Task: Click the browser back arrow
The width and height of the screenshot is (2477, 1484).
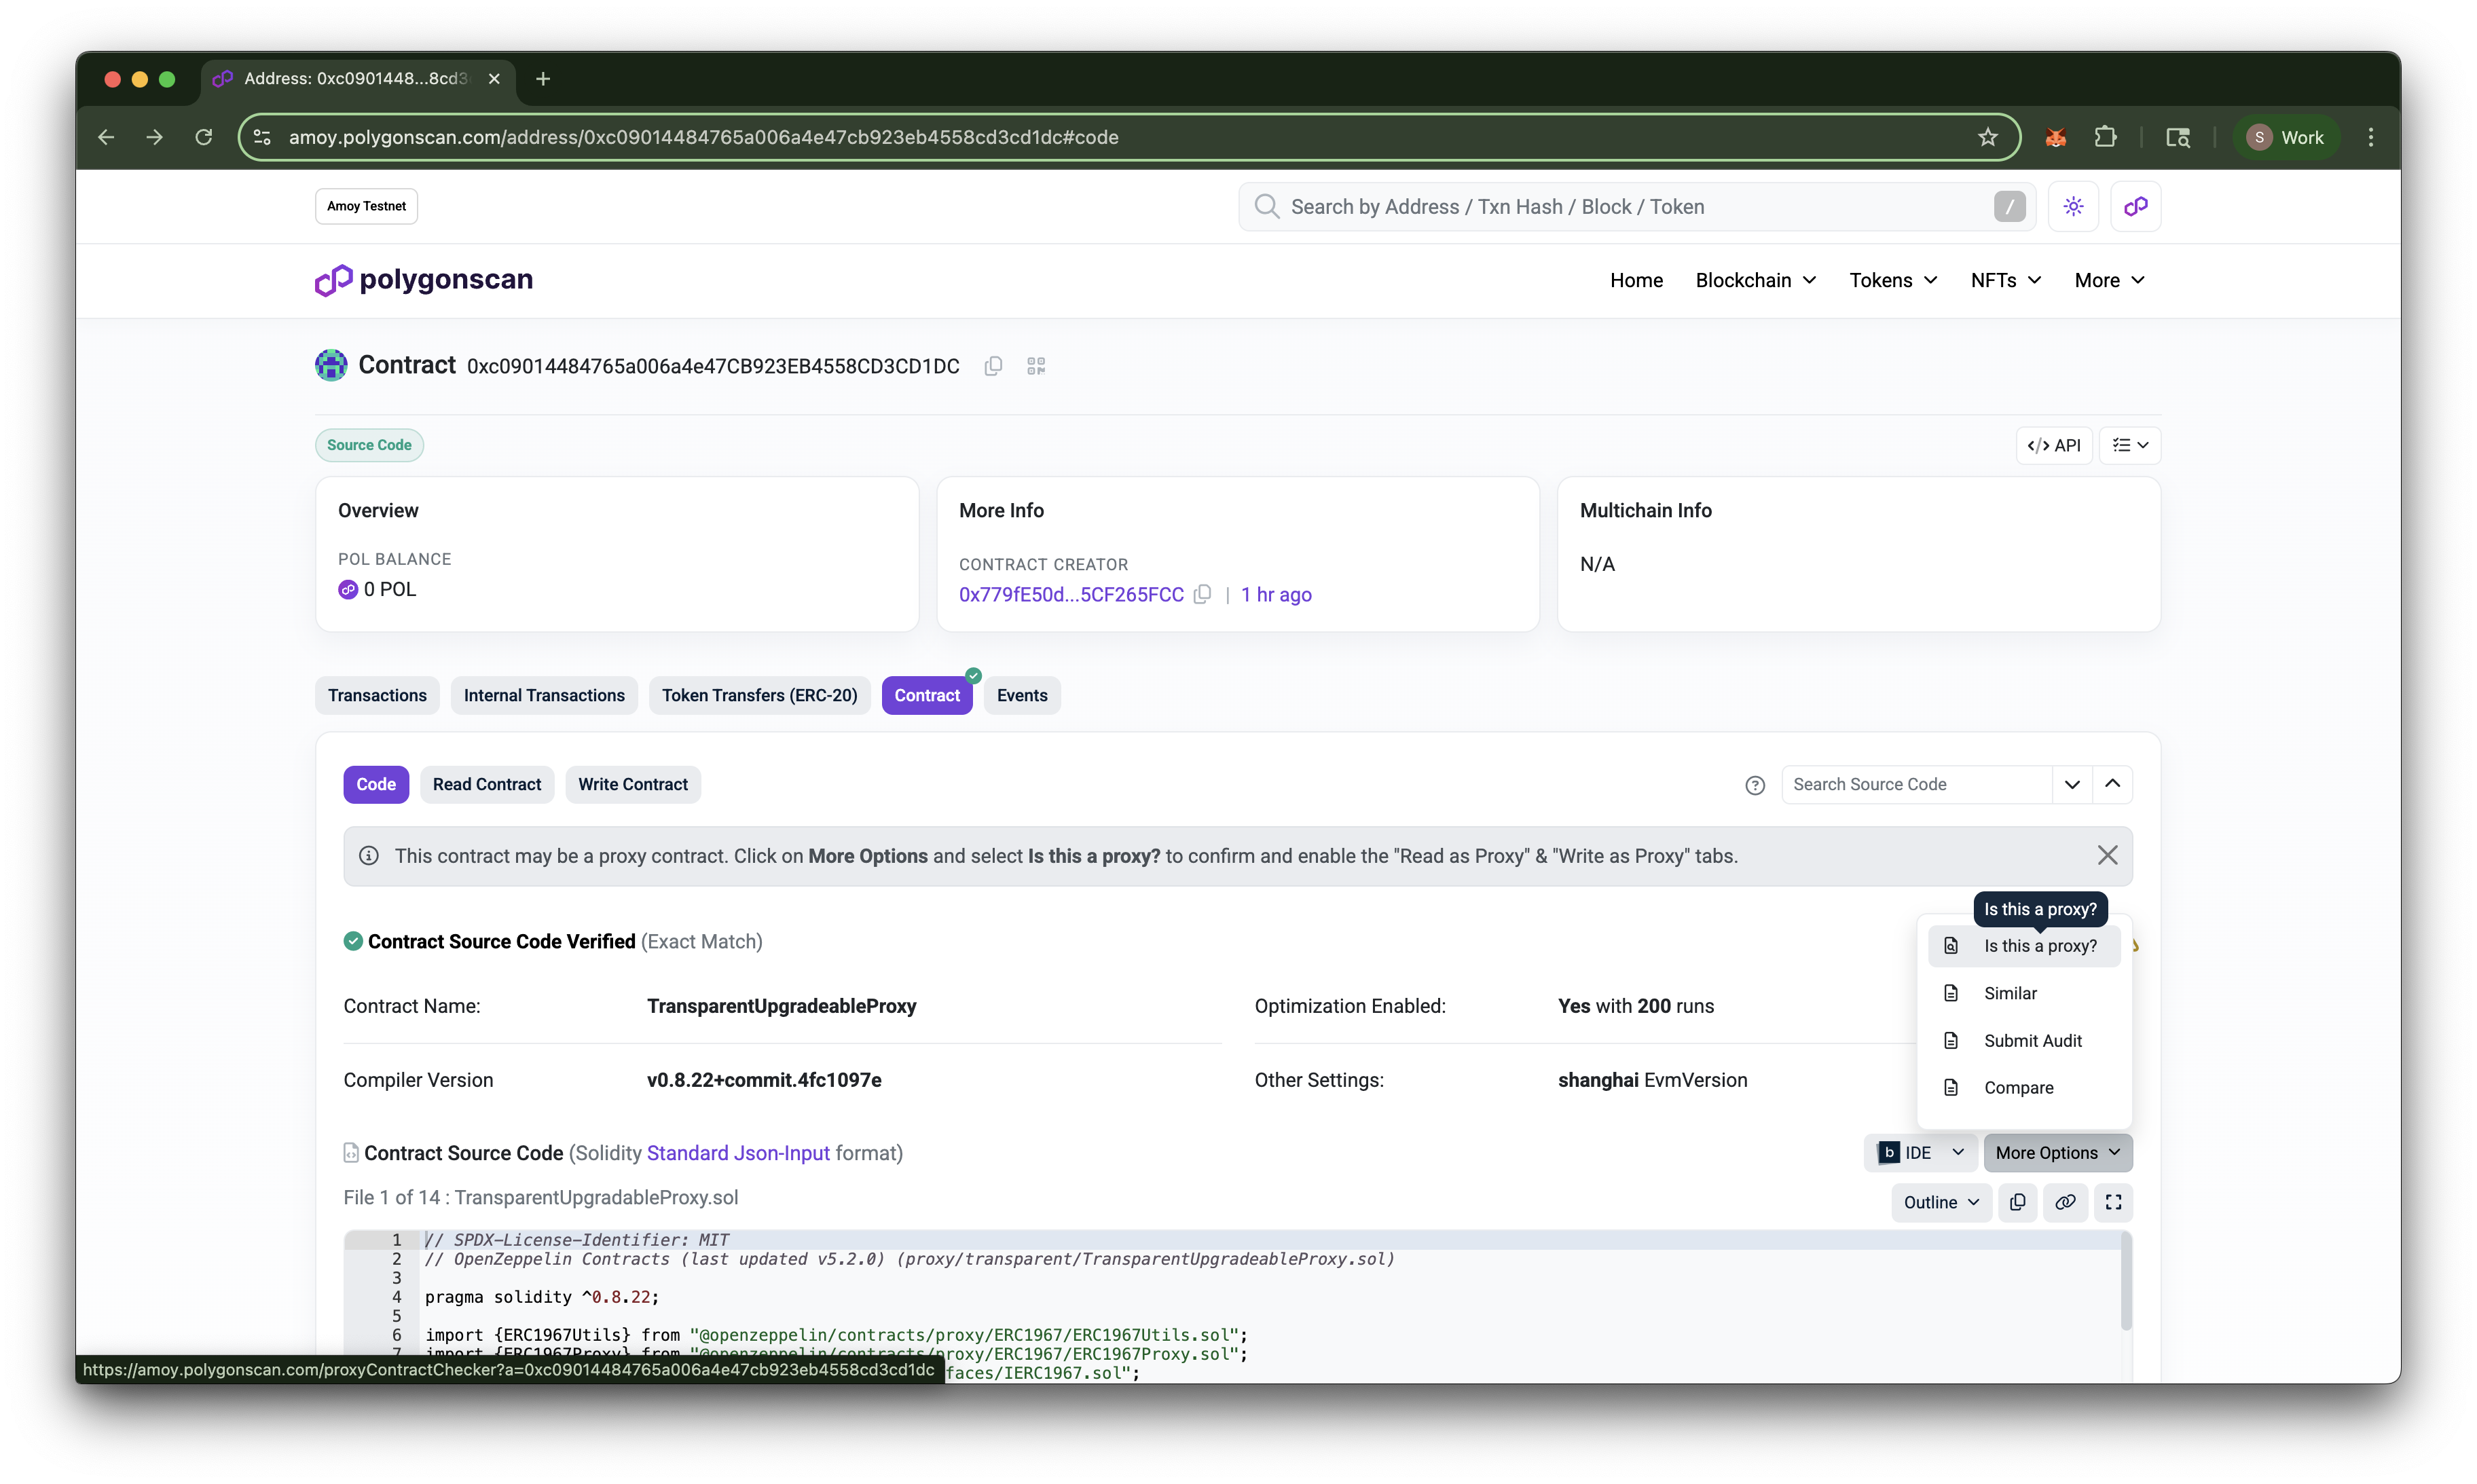Action: coord(106,137)
